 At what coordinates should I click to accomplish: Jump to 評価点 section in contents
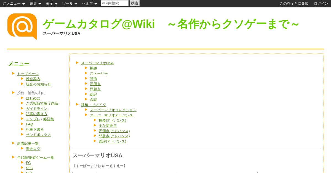(95, 84)
